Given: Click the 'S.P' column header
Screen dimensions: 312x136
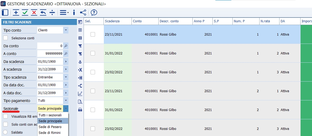Looking at the screenshot, I should 222,21.
